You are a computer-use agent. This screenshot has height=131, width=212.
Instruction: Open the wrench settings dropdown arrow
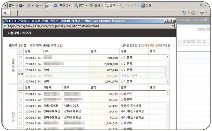[x=206, y=5]
